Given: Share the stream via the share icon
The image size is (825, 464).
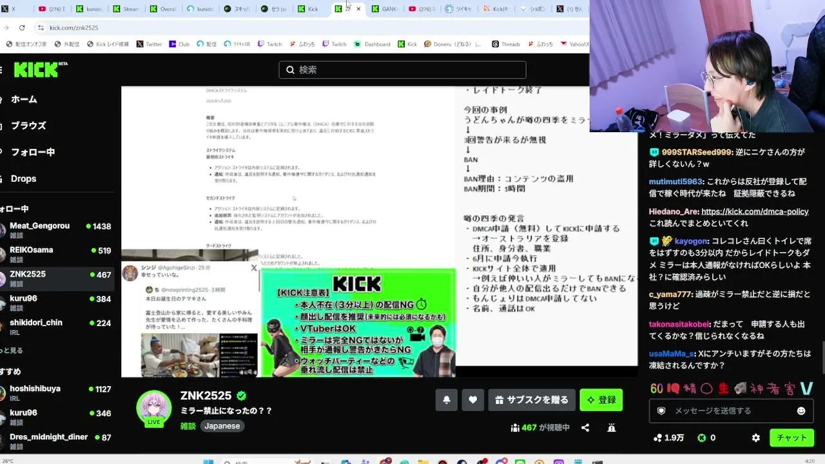Looking at the screenshot, I should pyautogui.click(x=585, y=427).
